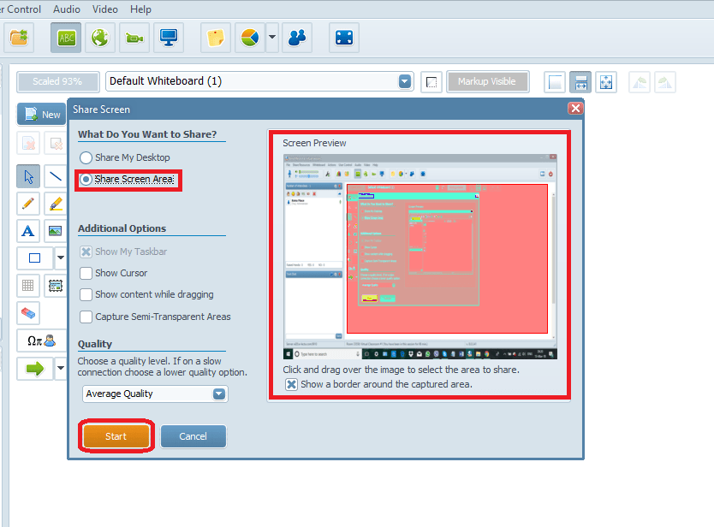Screen dimensions: 714x527
Task: Click the New whiteboard page button
Action: click(42, 115)
